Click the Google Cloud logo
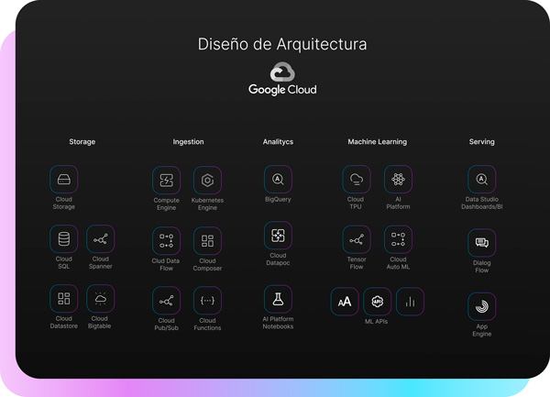The image size is (550, 397). 282,79
